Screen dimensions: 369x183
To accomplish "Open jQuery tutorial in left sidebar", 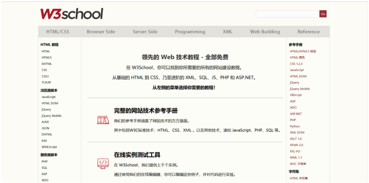I will (46, 109).
